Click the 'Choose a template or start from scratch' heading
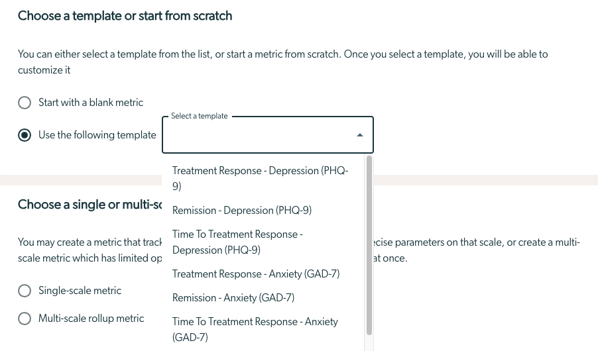This screenshot has height=351, width=598. click(125, 16)
